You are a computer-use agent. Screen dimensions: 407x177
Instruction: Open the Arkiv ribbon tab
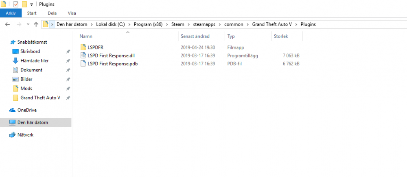pos(11,13)
